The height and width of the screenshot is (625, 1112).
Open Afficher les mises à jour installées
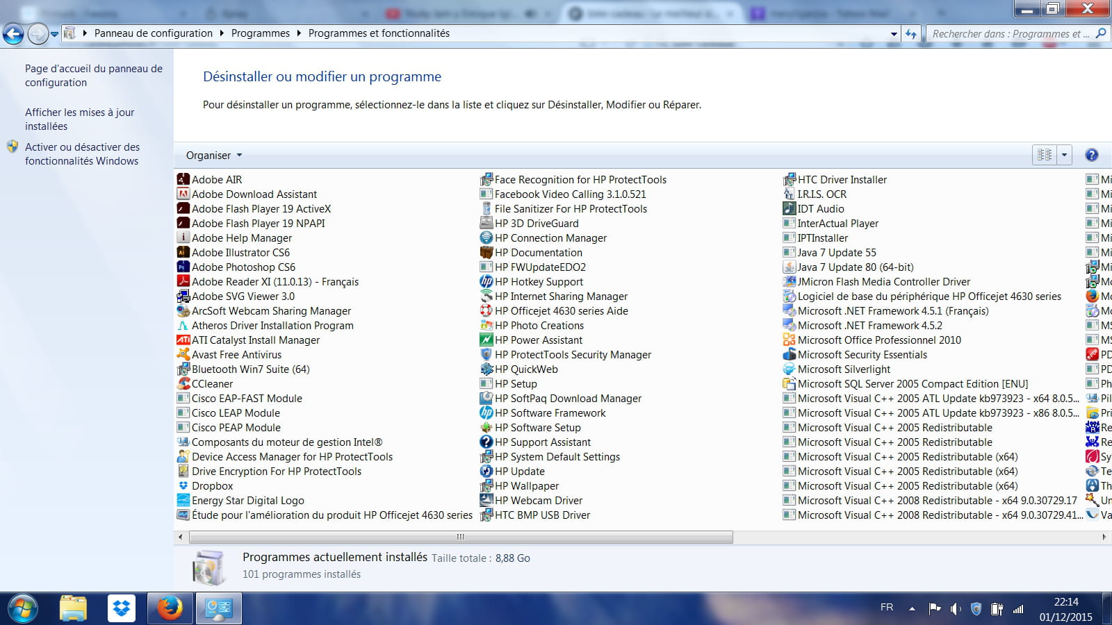tap(79, 119)
